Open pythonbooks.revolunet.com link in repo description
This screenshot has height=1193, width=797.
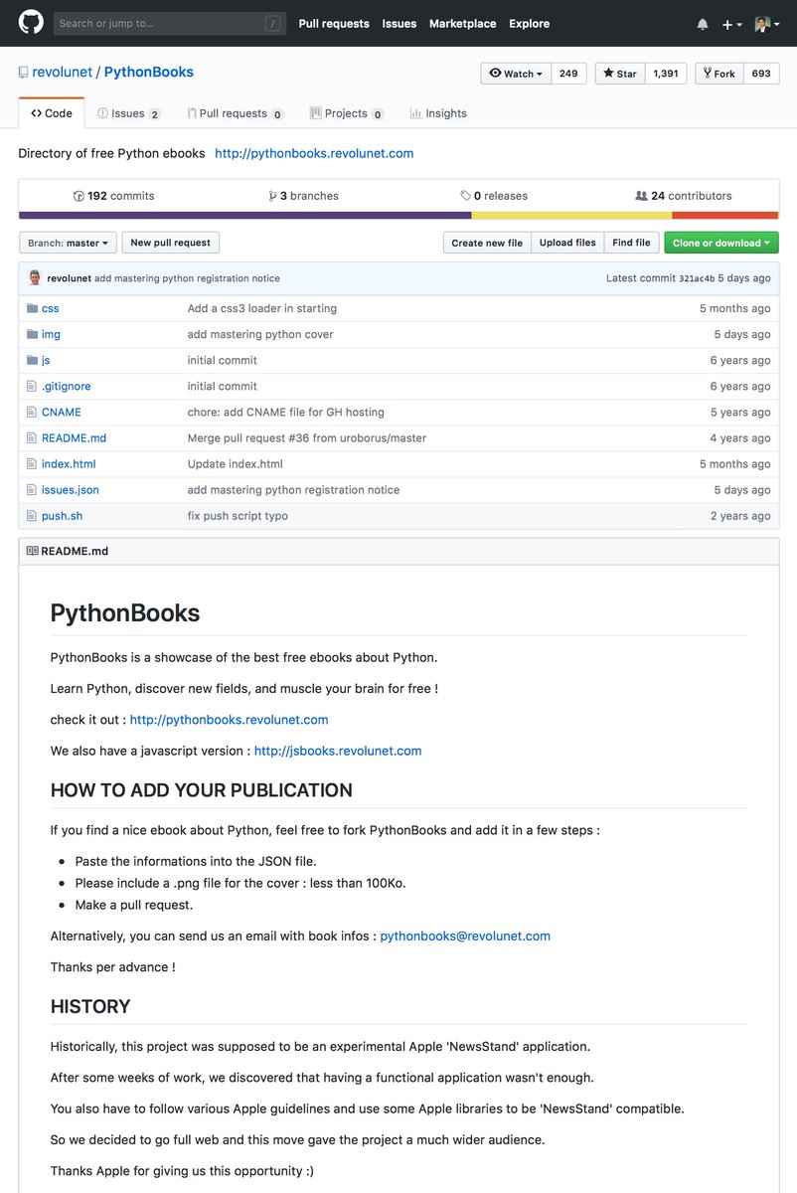click(314, 153)
